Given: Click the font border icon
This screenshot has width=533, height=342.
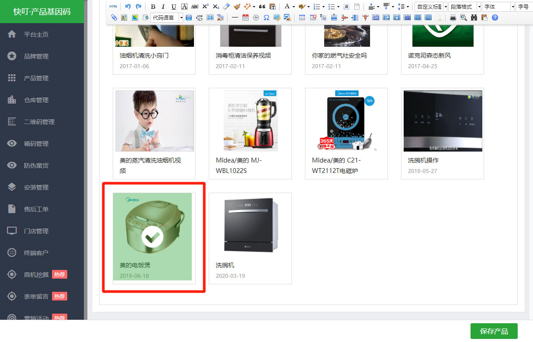Looking at the screenshot, I should tap(184, 7).
